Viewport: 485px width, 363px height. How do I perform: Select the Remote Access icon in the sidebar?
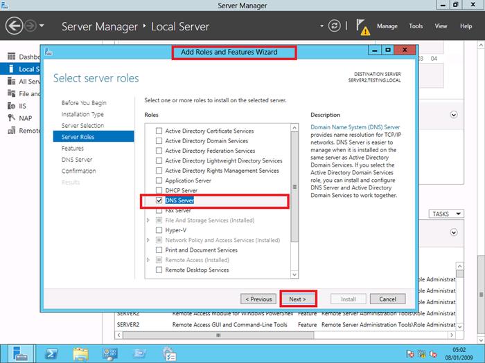12,130
